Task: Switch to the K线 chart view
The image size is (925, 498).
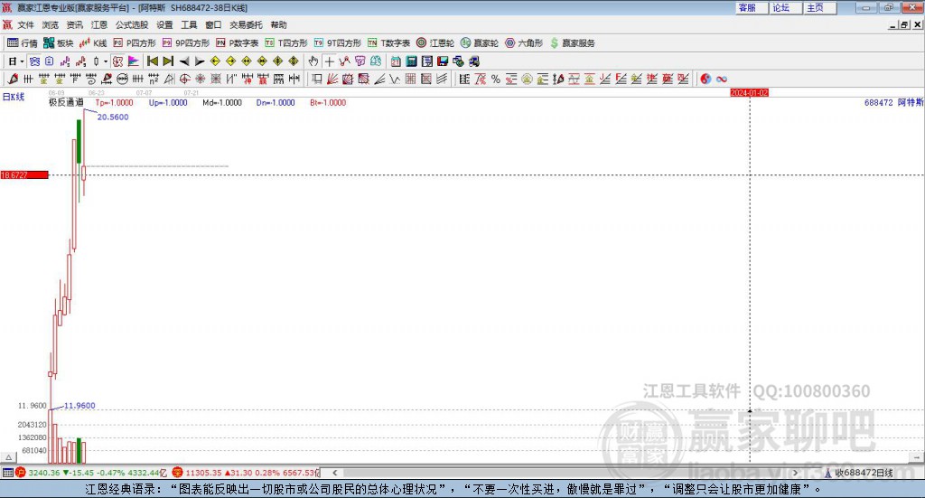Action: [x=93, y=43]
